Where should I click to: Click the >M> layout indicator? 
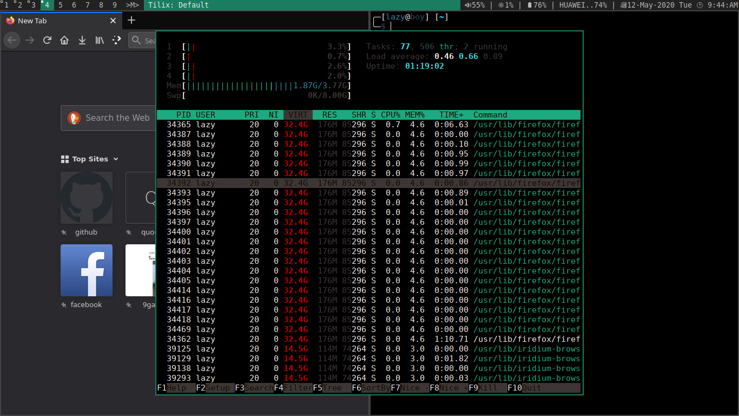[133, 5]
